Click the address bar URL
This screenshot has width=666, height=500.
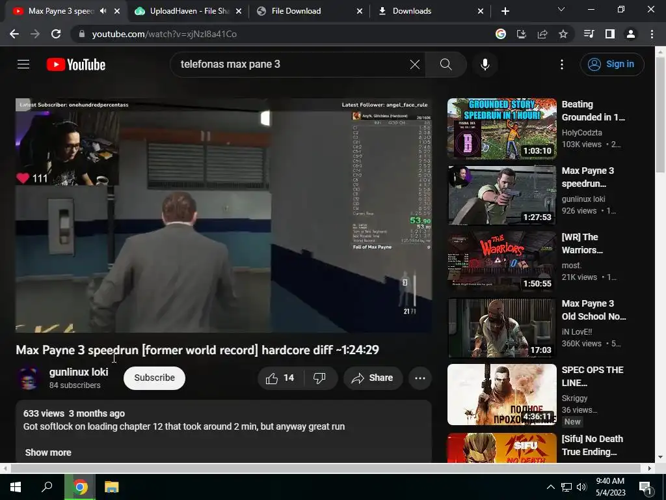click(x=165, y=34)
